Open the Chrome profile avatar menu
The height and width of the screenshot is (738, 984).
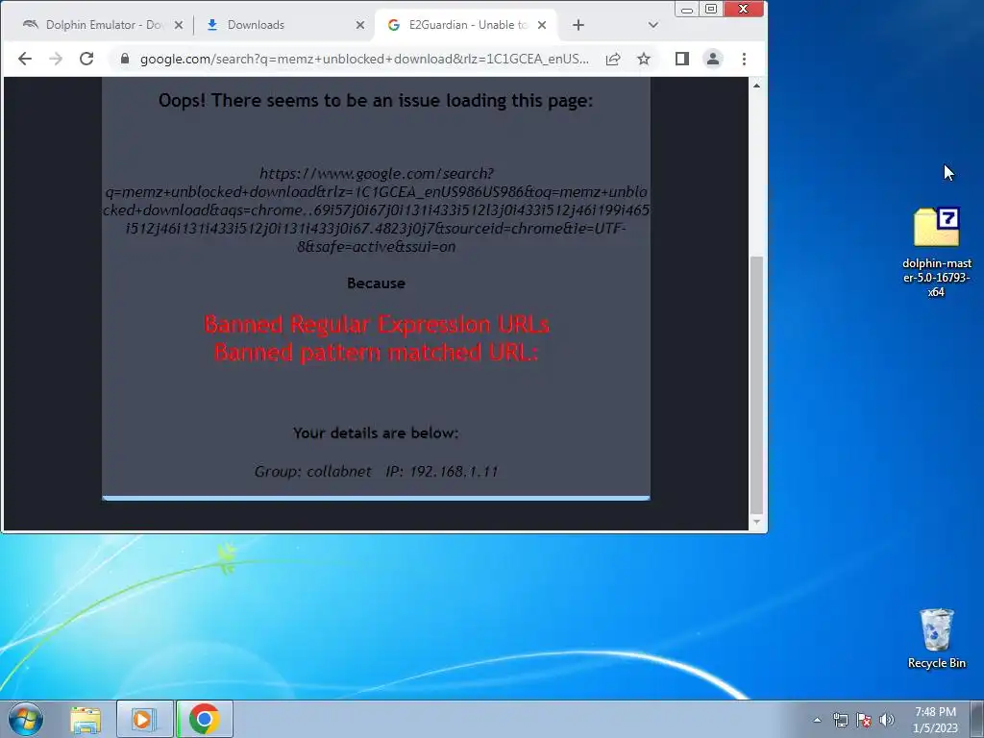[x=713, y=59]
